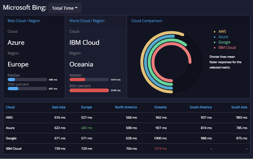Click the Cloud column header
Viewport: 253px width, 159px height.
[x=10, y=107]
